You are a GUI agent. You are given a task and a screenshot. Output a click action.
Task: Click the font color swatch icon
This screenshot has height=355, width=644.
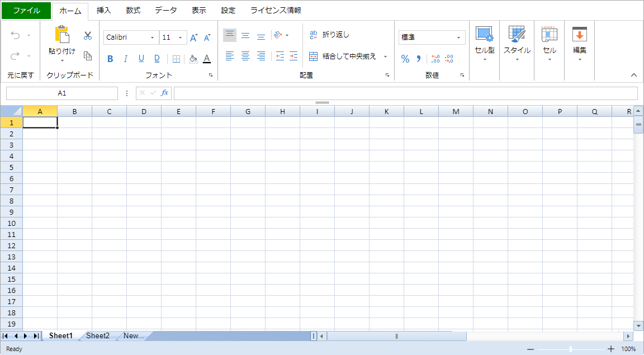207,59
